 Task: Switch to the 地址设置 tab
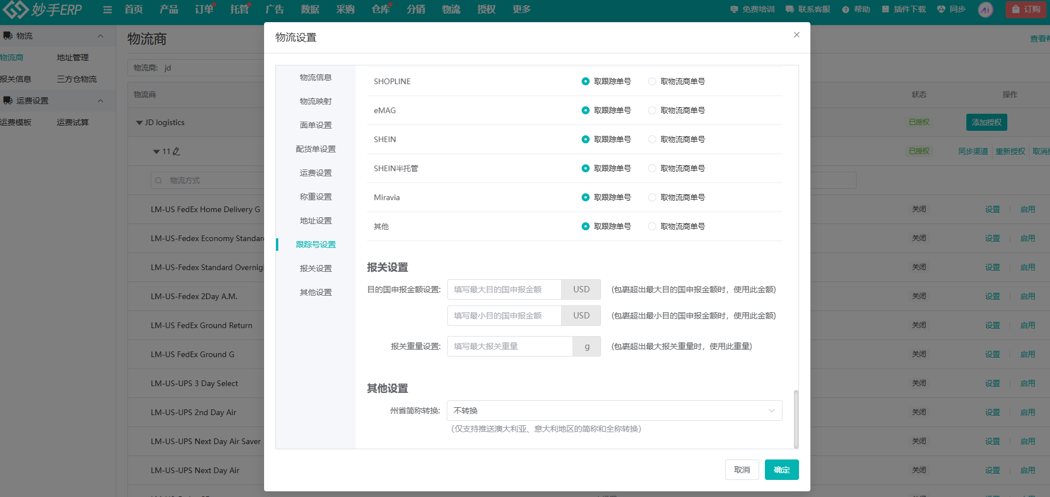(316, 221)
